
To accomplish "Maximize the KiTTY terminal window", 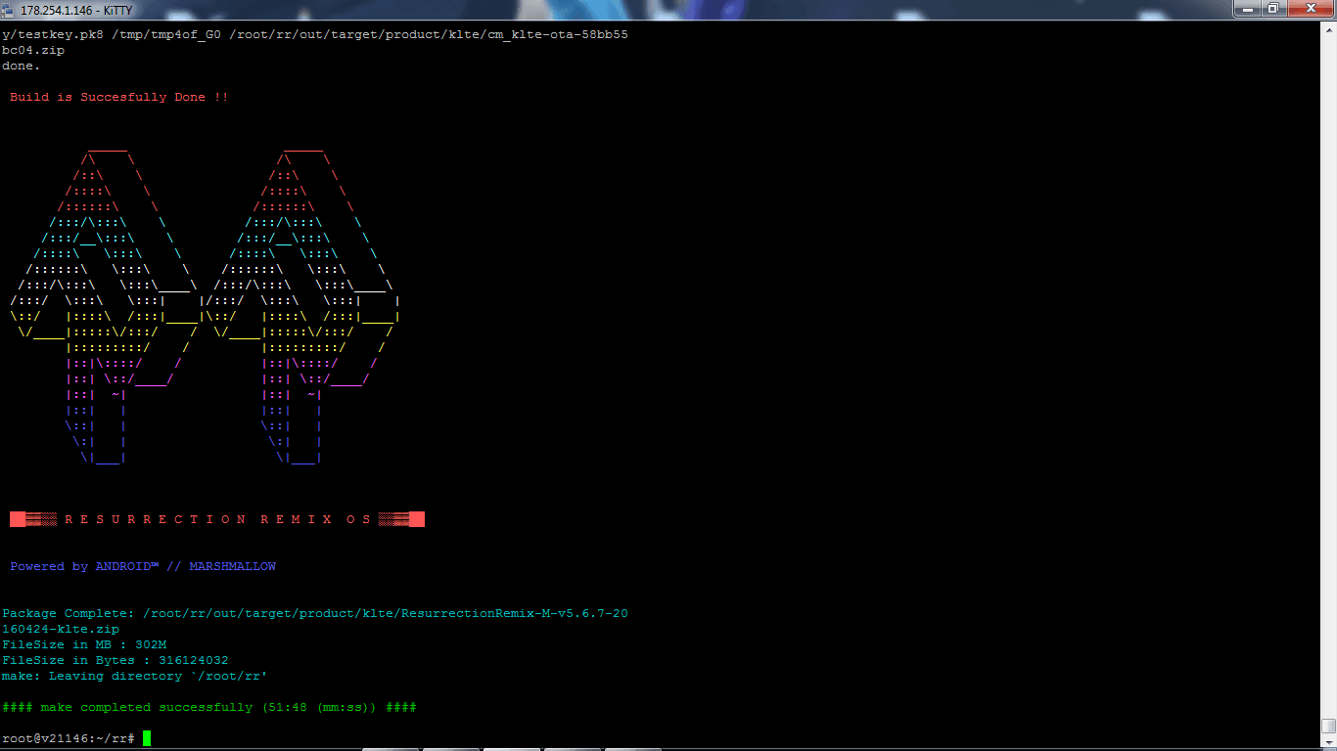I will 1274,8.
